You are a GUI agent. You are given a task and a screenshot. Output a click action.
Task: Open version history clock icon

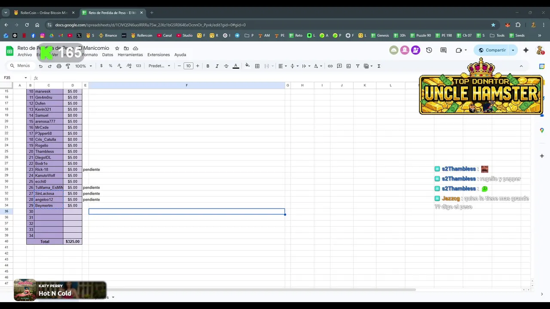pyautogui.click(x=429, y=50)
